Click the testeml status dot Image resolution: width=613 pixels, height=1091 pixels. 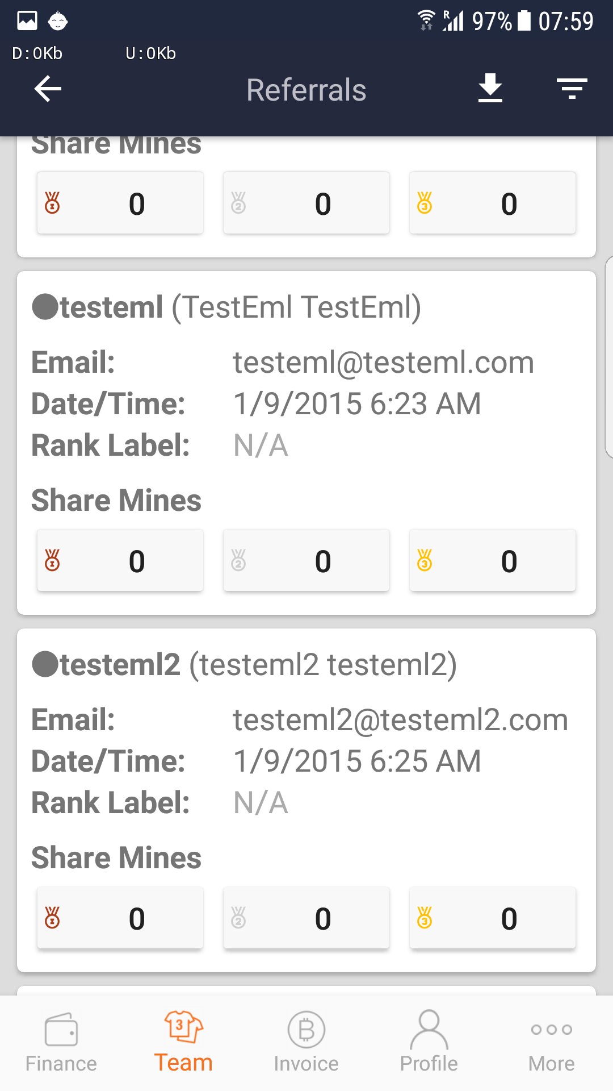coord(45,307)
